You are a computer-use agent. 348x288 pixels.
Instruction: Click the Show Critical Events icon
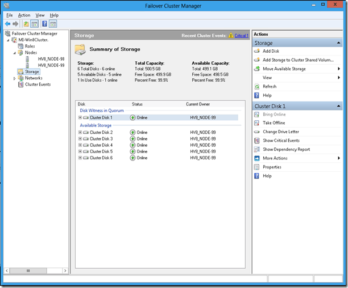(x=257, y=141)
